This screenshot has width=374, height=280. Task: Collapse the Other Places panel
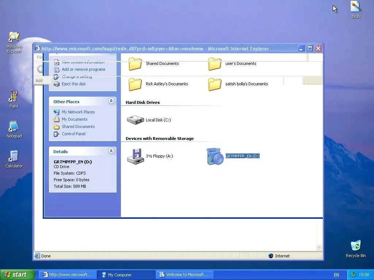click(111, 101)
